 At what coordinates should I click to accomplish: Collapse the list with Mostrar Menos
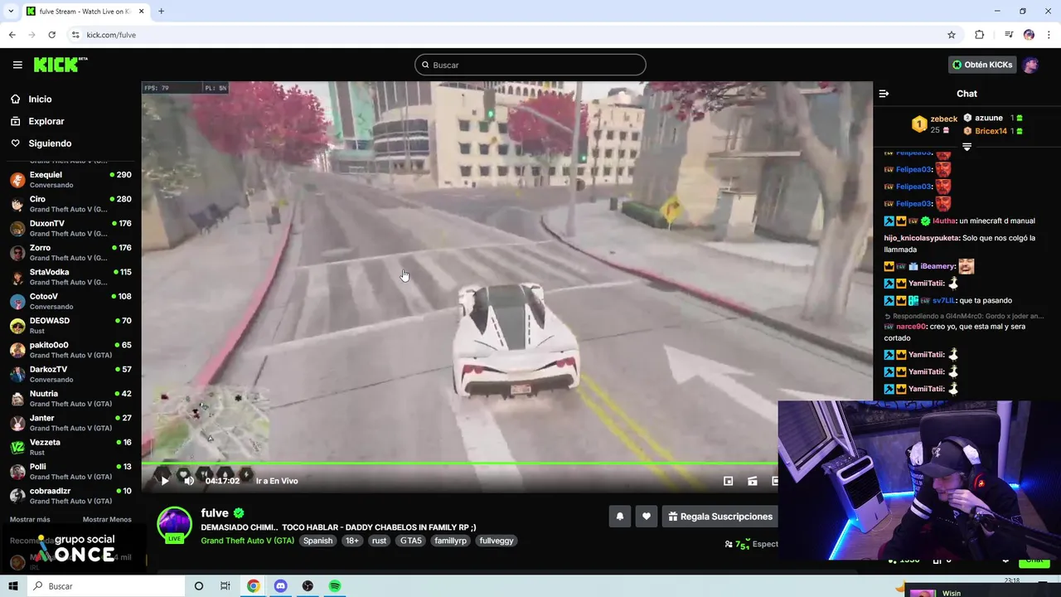[x=107, y=519]
